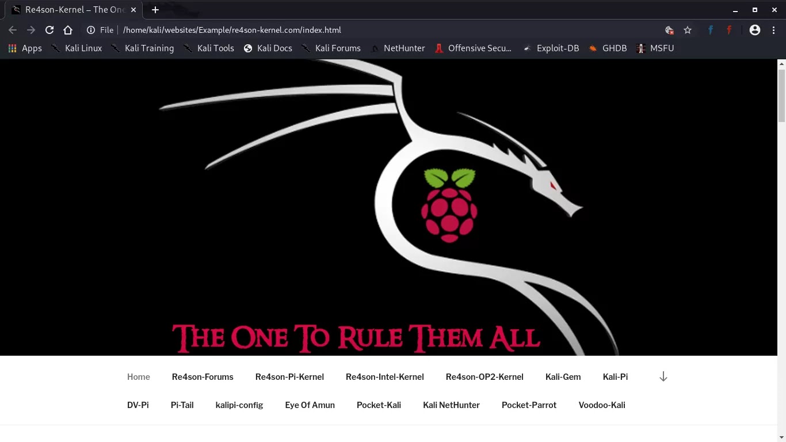This screenshot has width=786, height=442.
Task: Close the browser window
Action: coord(774,10)
